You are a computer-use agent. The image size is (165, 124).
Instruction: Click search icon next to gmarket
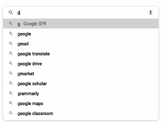11,73
